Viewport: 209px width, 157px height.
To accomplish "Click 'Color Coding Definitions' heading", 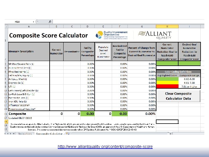I will pos(178,72).
